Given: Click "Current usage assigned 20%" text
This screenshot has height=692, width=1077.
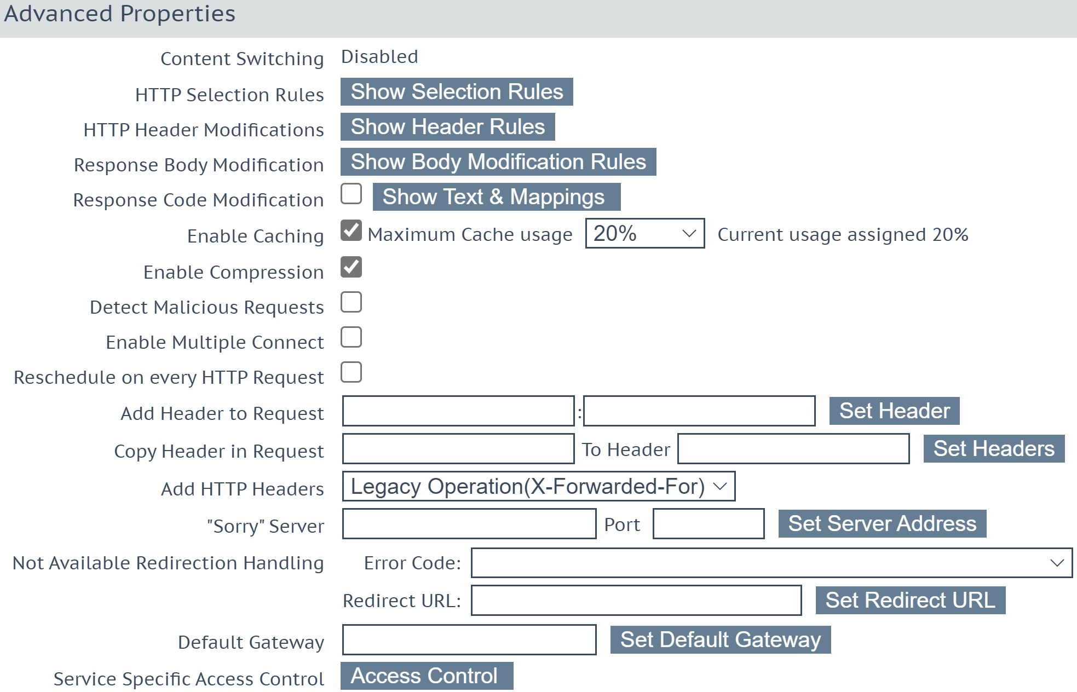Looking at the screenshot, I should click(x=843, y=234).
